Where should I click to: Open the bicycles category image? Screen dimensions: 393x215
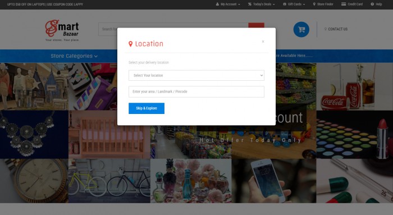(109, 181)
